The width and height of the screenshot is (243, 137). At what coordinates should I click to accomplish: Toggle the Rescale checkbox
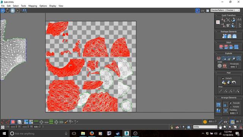(x=230, y=103)
